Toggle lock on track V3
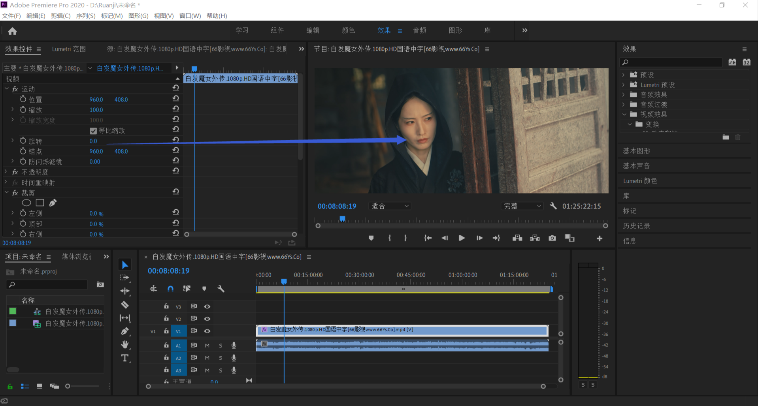The width and height of the screenshot is (758, 406). 166,306
